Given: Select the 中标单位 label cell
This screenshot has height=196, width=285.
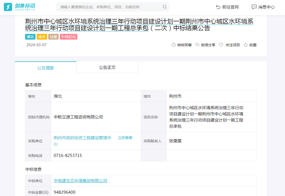Looking at the screenshot, I should [38, 181].
